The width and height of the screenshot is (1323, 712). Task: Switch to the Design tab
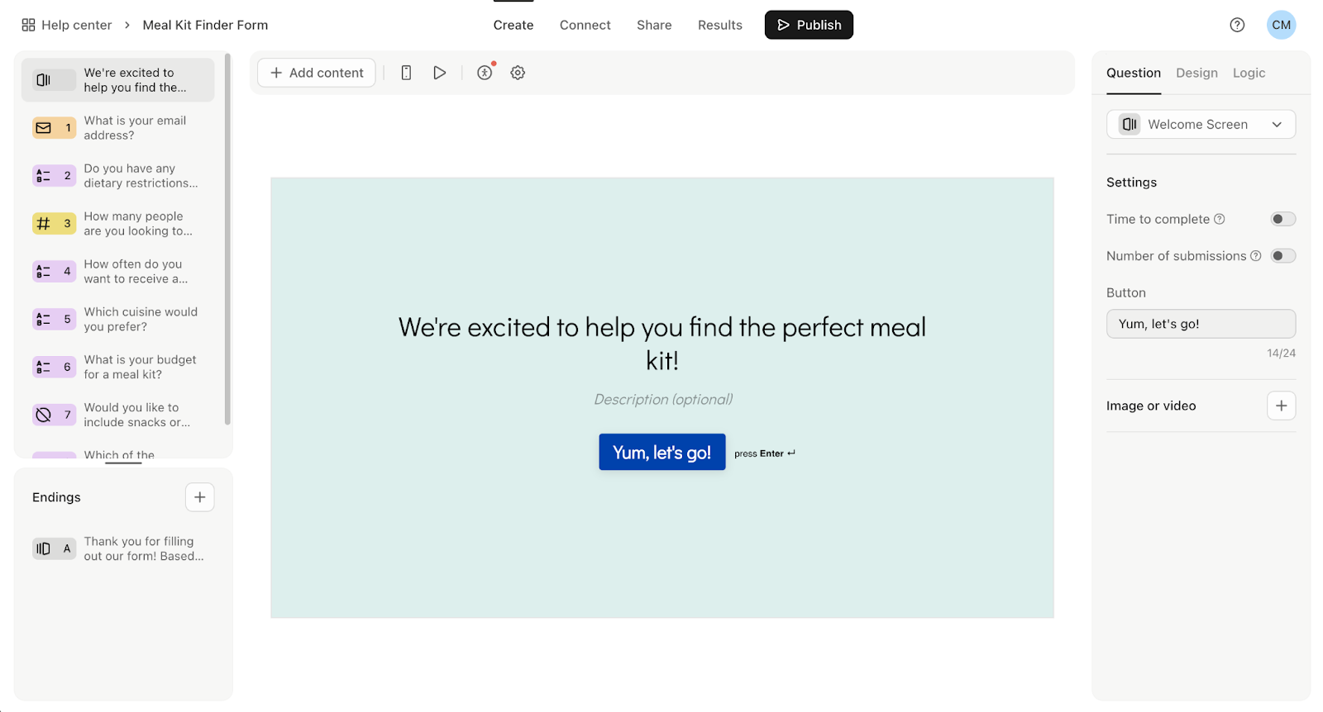tap(1196, 73)
